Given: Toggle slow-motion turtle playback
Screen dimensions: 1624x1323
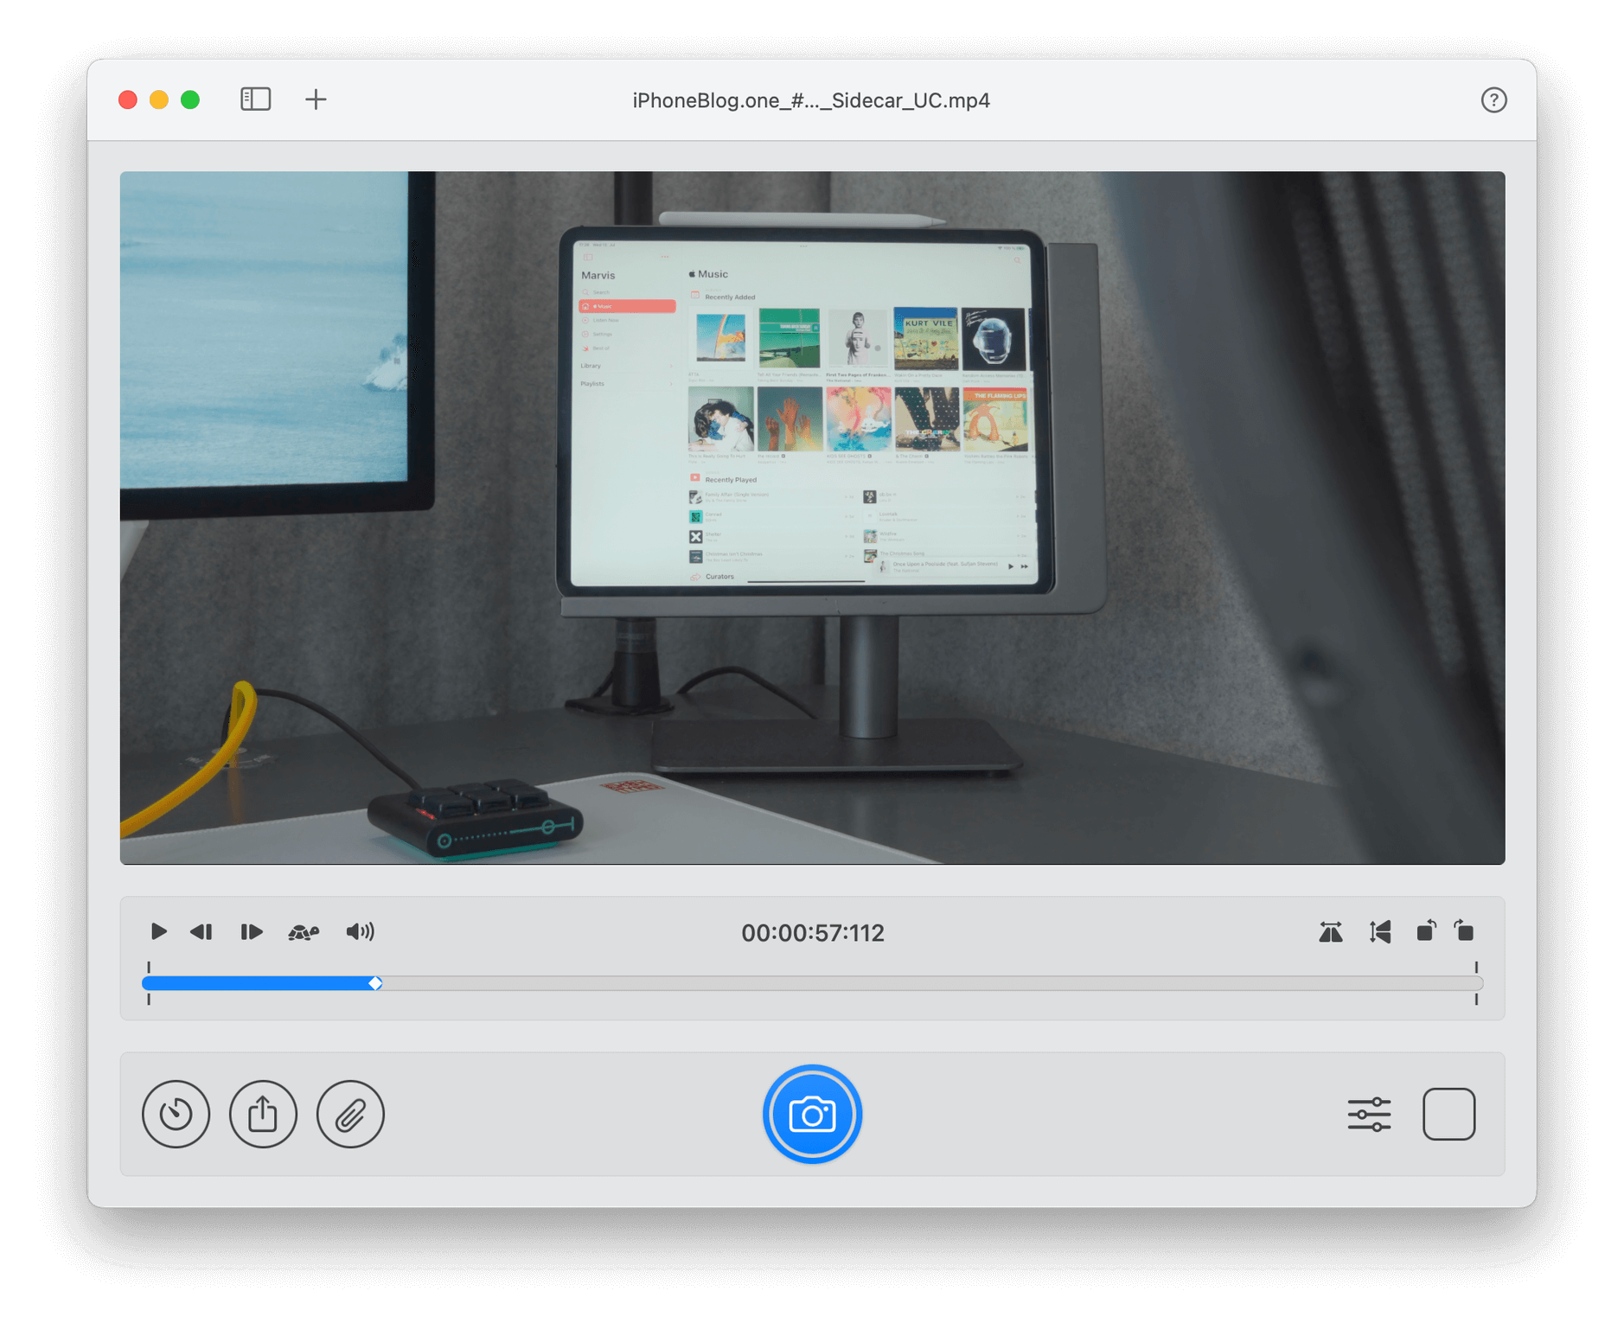Looking at the screenshot, I should point(304,932).
